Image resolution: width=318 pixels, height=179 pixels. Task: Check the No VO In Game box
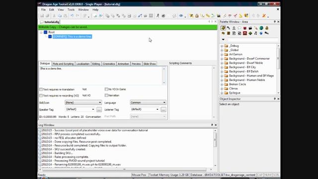106,89
